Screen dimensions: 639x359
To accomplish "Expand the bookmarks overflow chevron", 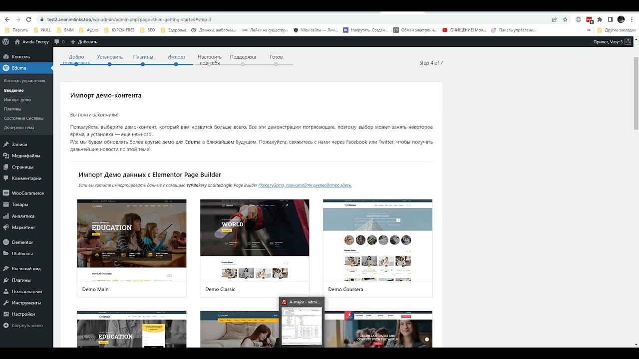I will click(589, 30).
